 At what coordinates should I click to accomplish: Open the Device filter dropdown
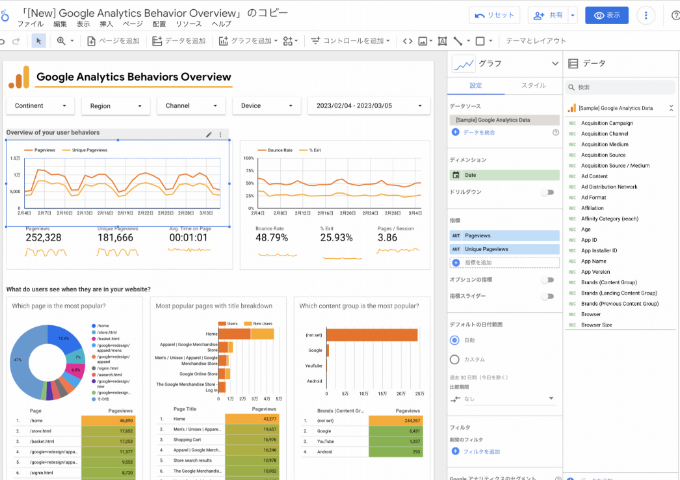point(267,105)
